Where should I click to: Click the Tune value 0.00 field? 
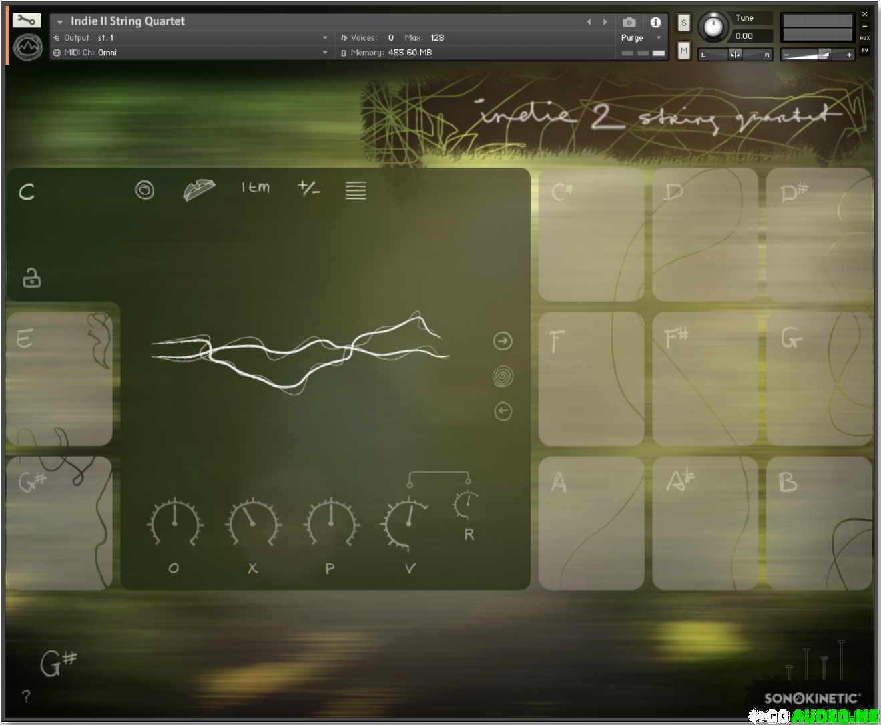pyautogui.click(x=752, y=36)
